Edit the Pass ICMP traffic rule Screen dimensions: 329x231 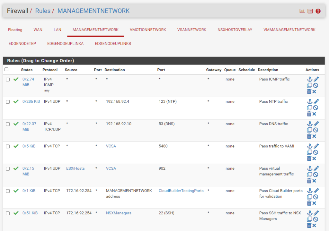coord(316,79)
